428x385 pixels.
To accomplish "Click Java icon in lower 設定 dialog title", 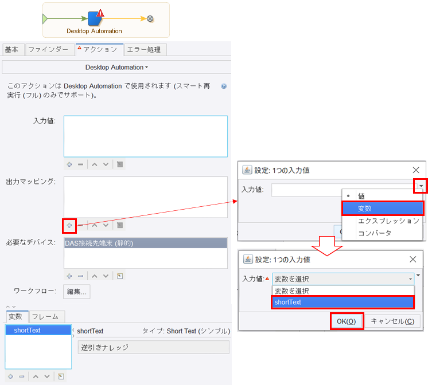I will (x=248, y=259).
